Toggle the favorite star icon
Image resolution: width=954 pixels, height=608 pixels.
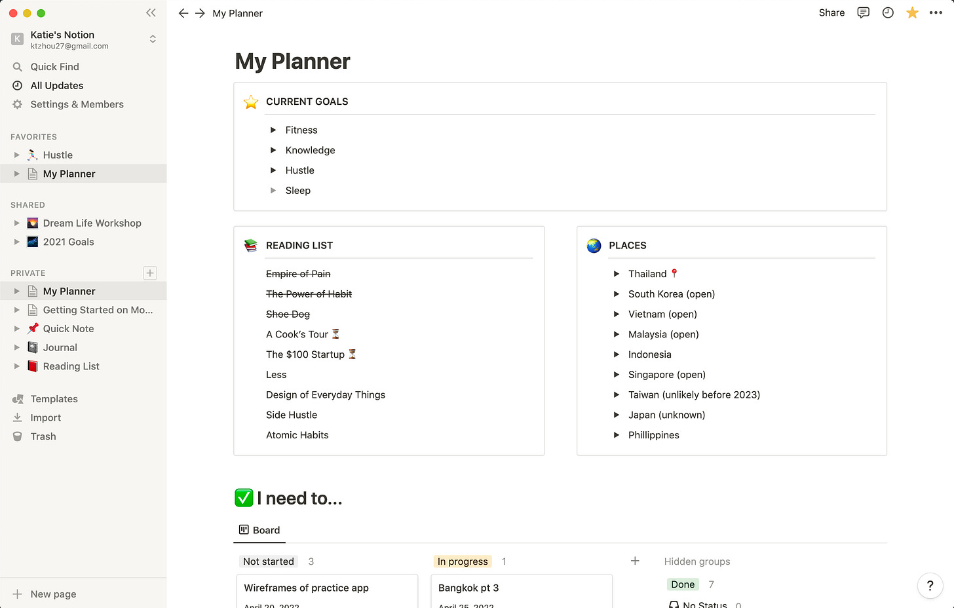tap(912, 12)
